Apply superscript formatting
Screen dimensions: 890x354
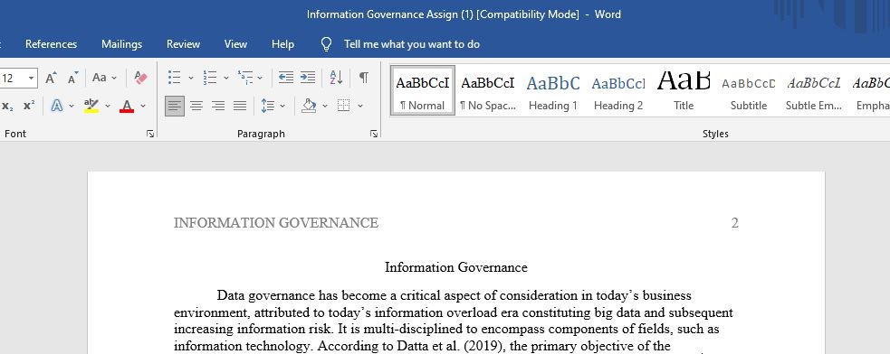[x=29, y=106]
